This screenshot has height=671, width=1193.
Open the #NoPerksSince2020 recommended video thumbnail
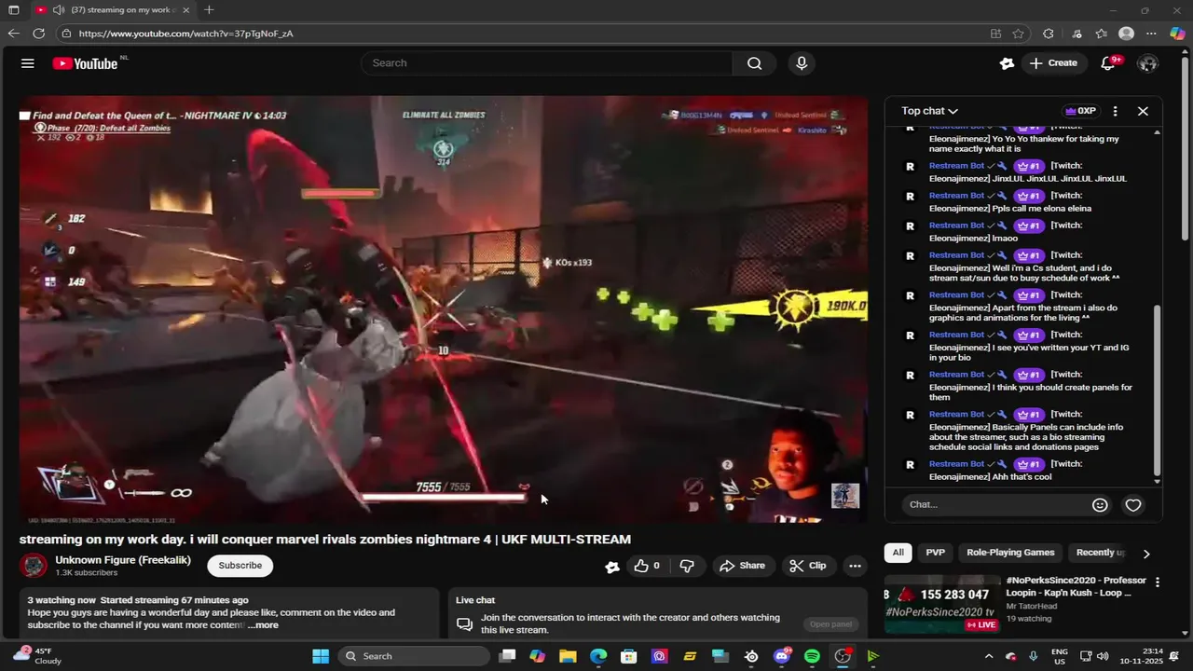(x=941, y=604)
